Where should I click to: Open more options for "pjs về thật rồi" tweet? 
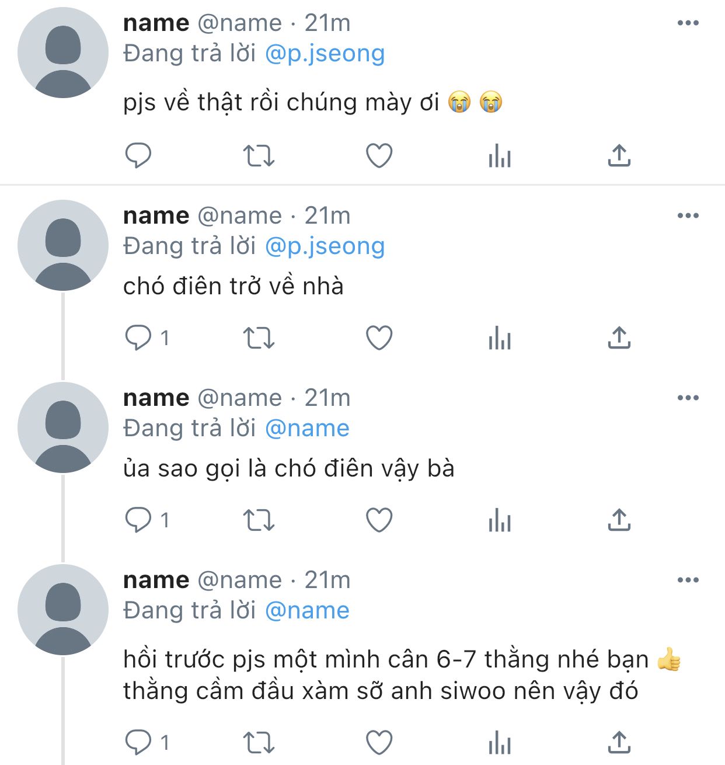[x=688, y=23]
